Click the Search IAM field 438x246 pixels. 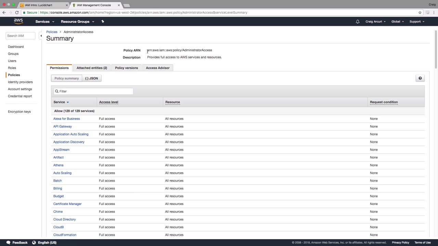tap(21, 36)
